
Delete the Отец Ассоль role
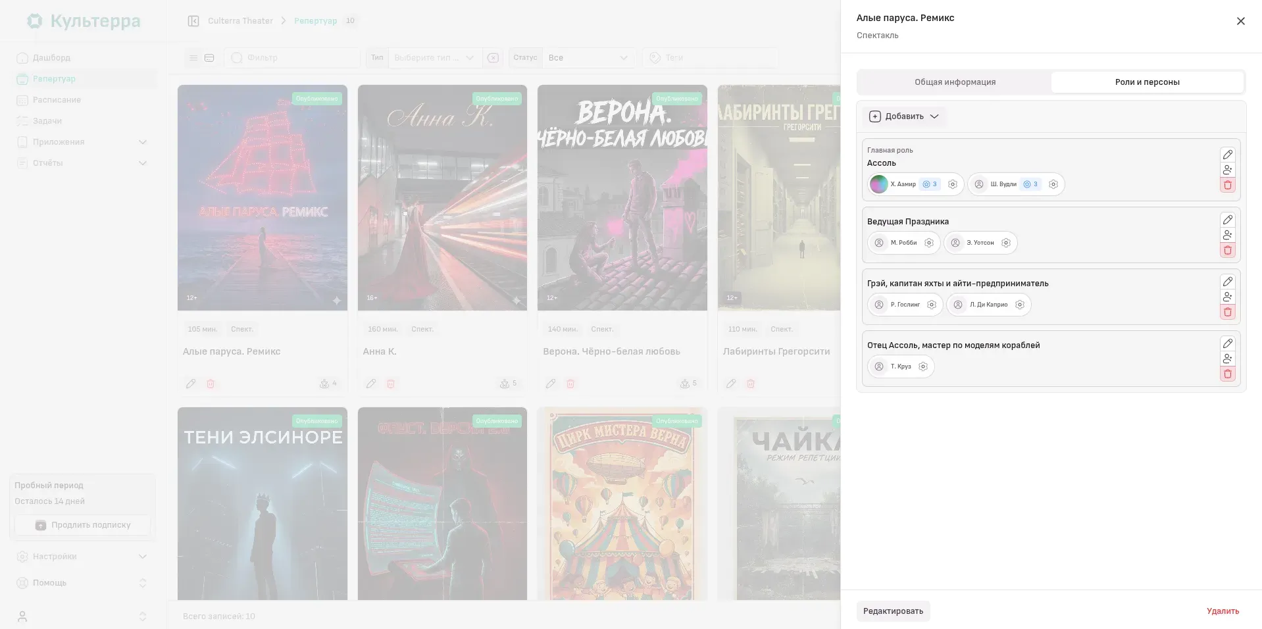1227,374
